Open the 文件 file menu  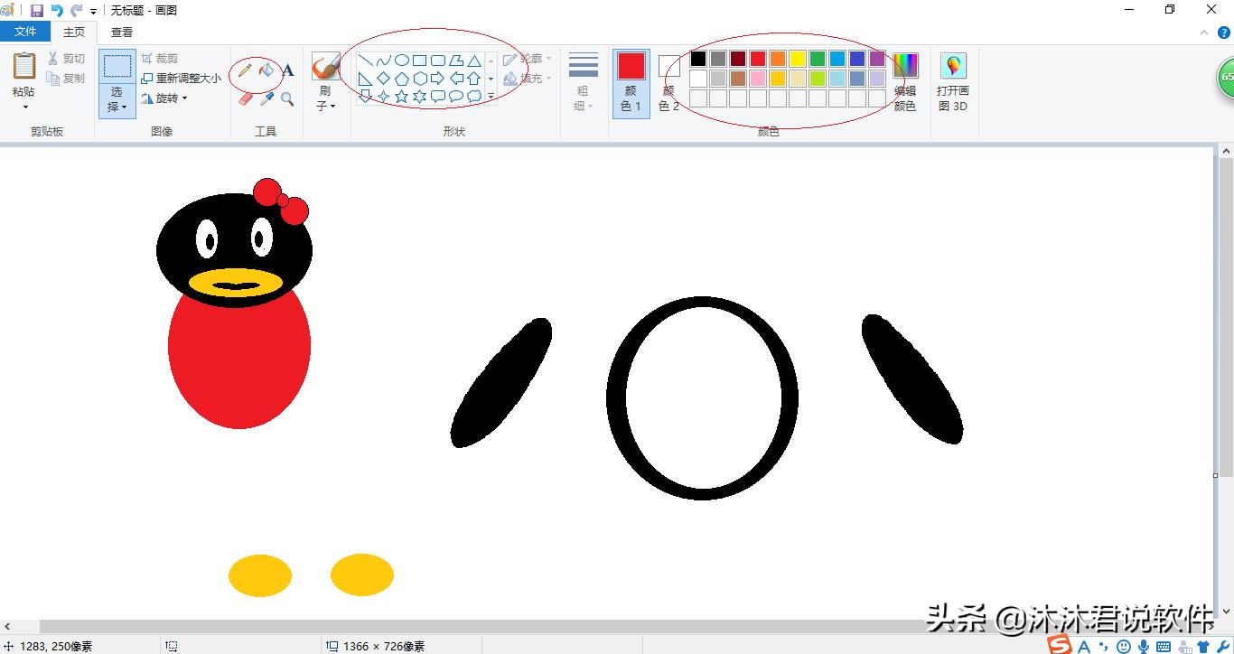click(25, 32)
